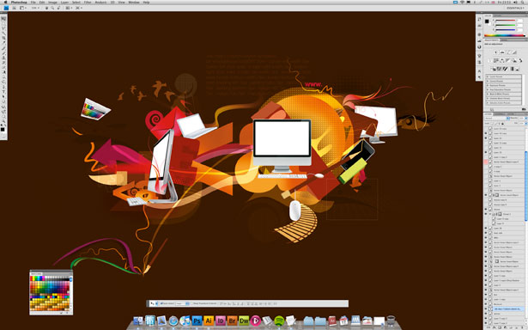Click the R value field in Color panel
Screen dimensions: 528x330
(520, 21)
